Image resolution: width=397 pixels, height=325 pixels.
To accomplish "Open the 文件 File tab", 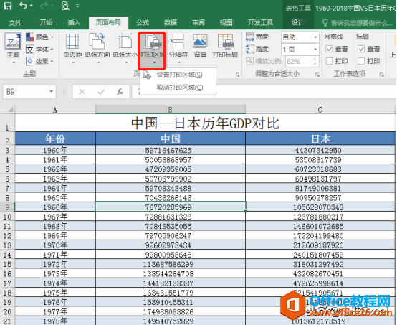I will (x=15, y=23).
